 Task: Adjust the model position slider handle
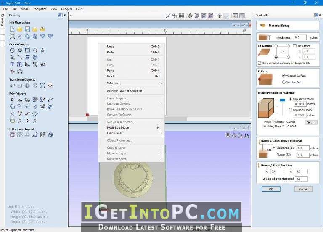click(x=283, y=100)
